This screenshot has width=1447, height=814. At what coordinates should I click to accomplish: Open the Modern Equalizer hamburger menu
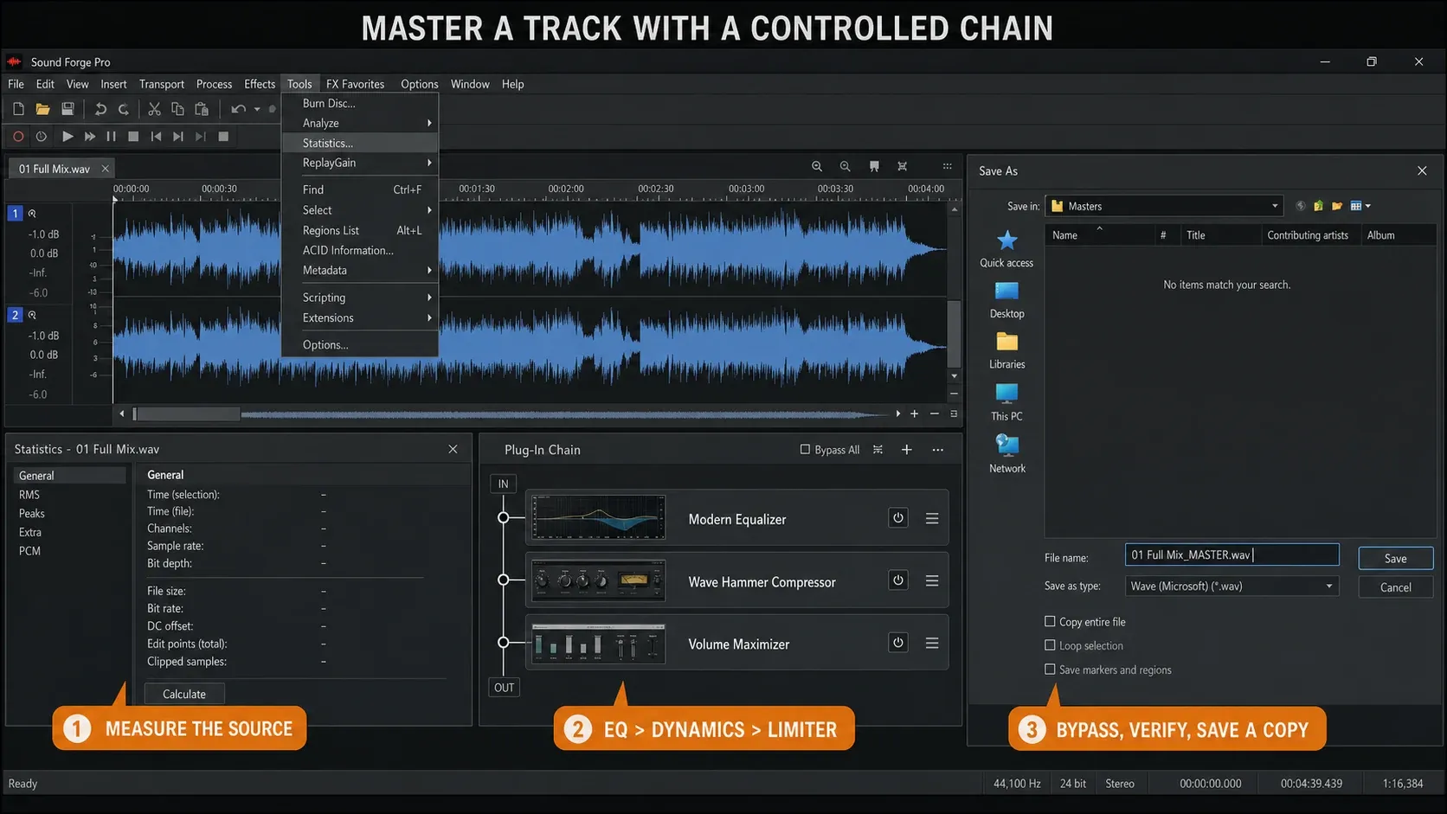pos(932,518)
